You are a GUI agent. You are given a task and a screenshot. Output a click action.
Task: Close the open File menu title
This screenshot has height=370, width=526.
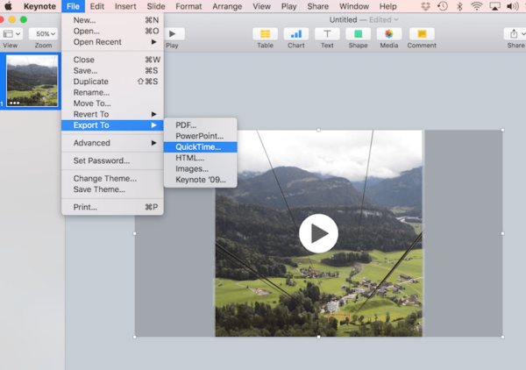(x=73, y=6)
